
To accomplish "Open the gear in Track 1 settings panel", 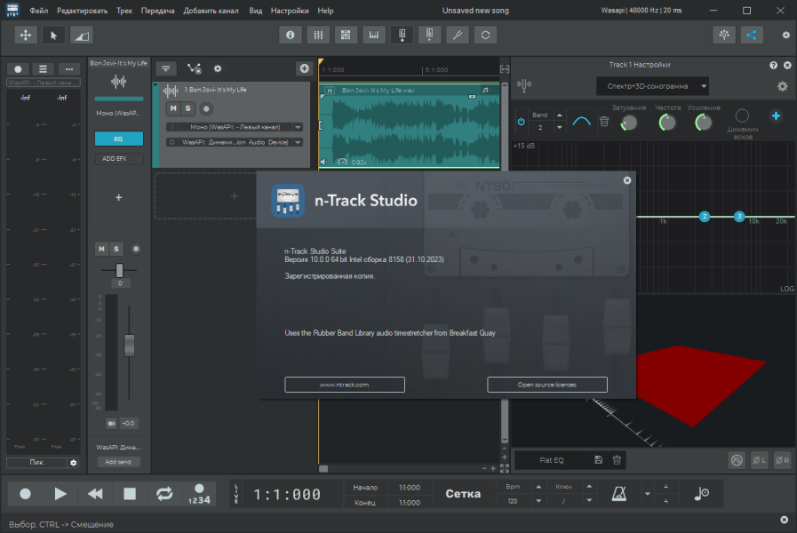I will point(782,86).
